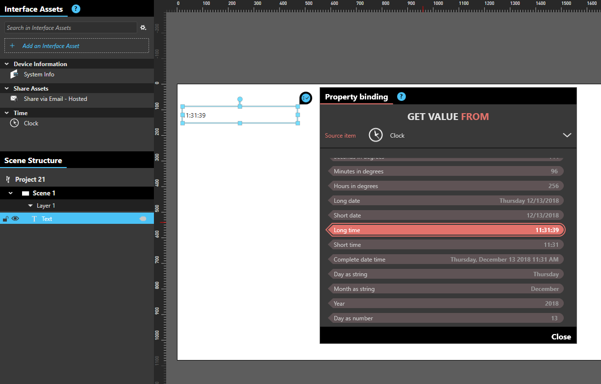The height and width of the screenshot is (384, 601).
Task: Click the binding checkmark badge above the text element
Action: click(305, 98)
